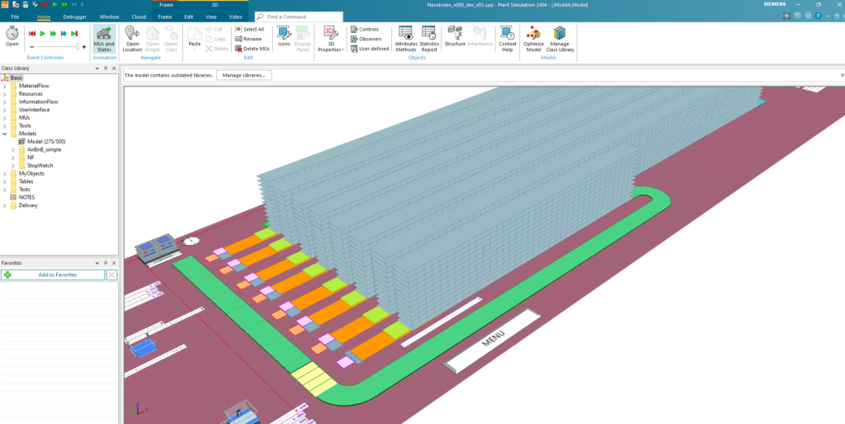845x424 pixels.
Task: Click the MUs and States animation icon
Action: [104, 38]
